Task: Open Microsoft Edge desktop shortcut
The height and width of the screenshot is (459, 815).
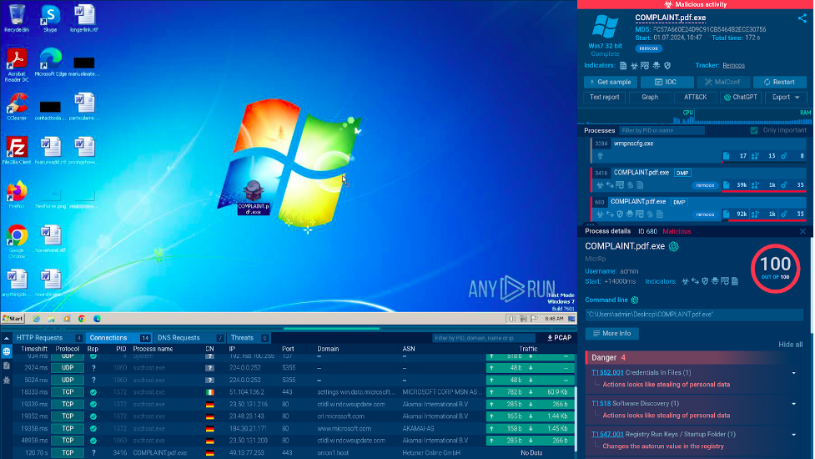Action: coord(50,63)
